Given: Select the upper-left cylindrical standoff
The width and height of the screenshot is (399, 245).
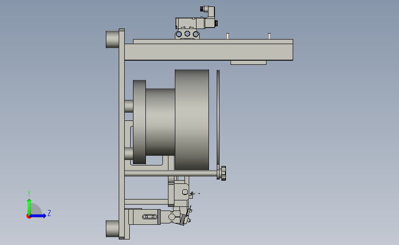Looking at the screenshot, I should pyautogui.click(x=112, y=40).
